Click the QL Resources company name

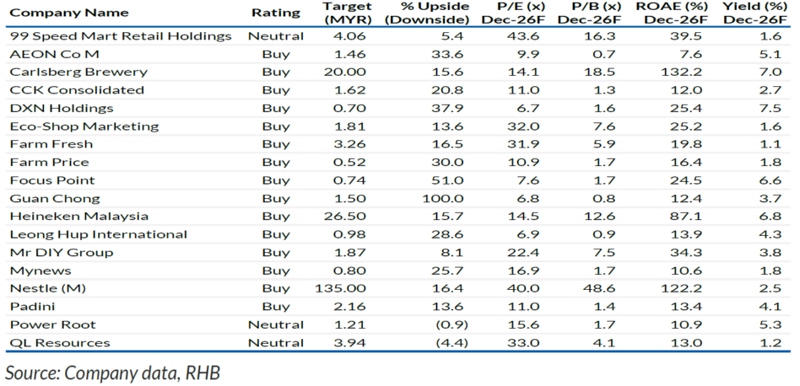(x=60, y=343)
